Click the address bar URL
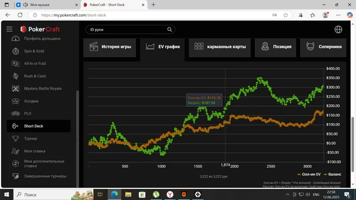Viewport: 356px width, 200px height. (x=74, y=15)
